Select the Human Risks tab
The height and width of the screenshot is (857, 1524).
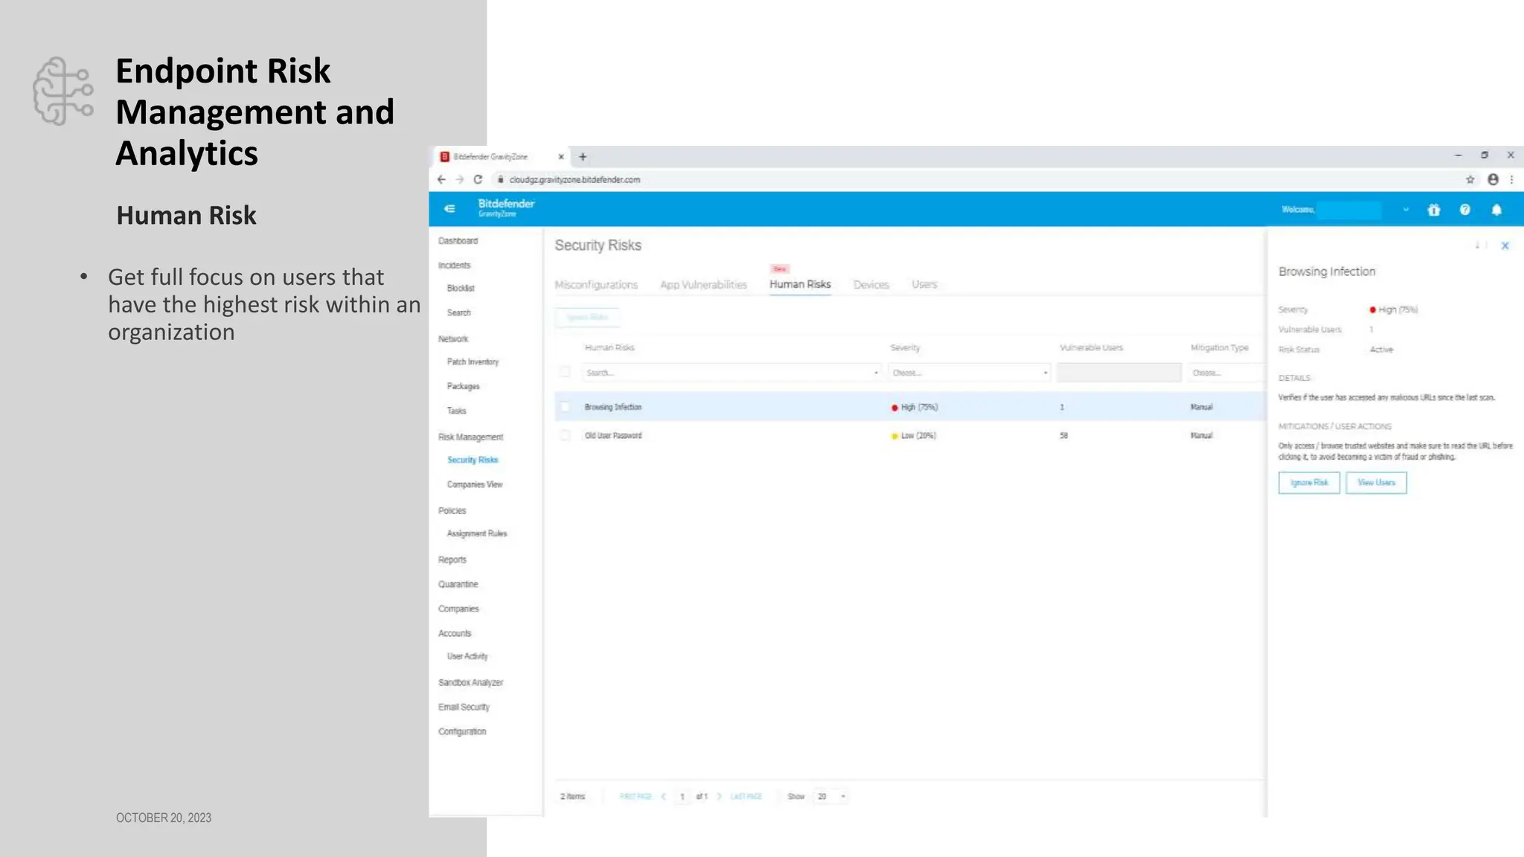tap(800, 284)
